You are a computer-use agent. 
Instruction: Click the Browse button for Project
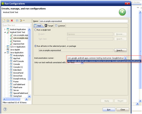coord(120,34)
